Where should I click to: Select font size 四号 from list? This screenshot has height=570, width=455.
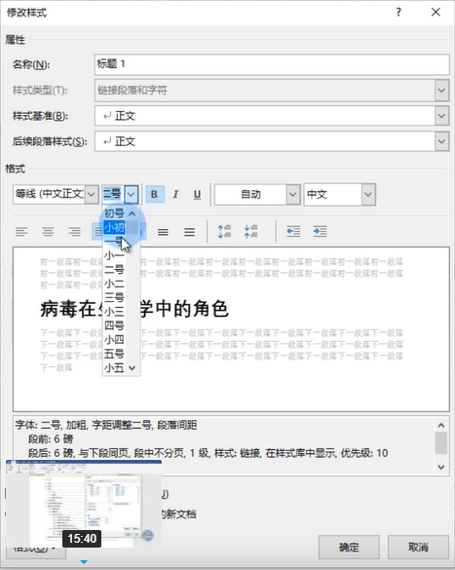[x=114, y=325]
